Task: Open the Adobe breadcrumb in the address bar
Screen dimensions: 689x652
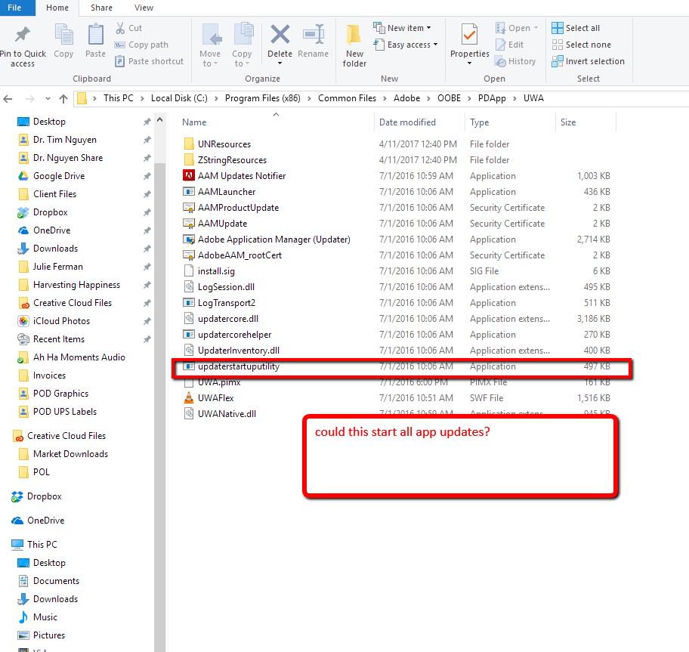Action: pos(407,97)
